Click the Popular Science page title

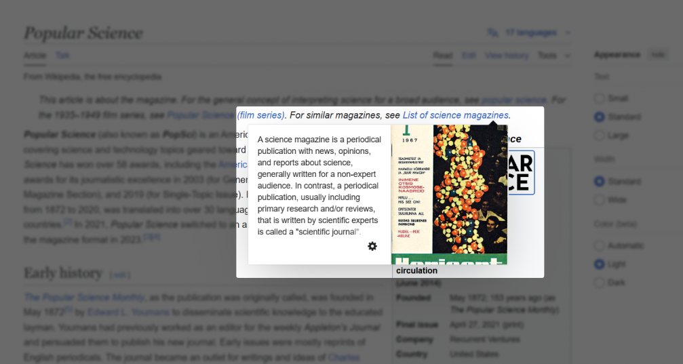tap(83, 33)
